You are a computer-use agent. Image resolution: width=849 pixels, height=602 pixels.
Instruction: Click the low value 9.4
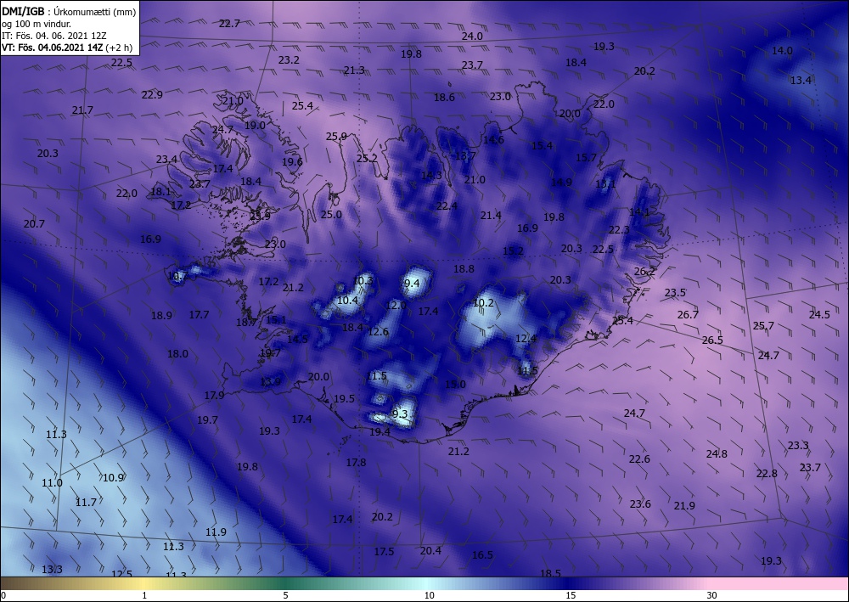click(412, 283)
